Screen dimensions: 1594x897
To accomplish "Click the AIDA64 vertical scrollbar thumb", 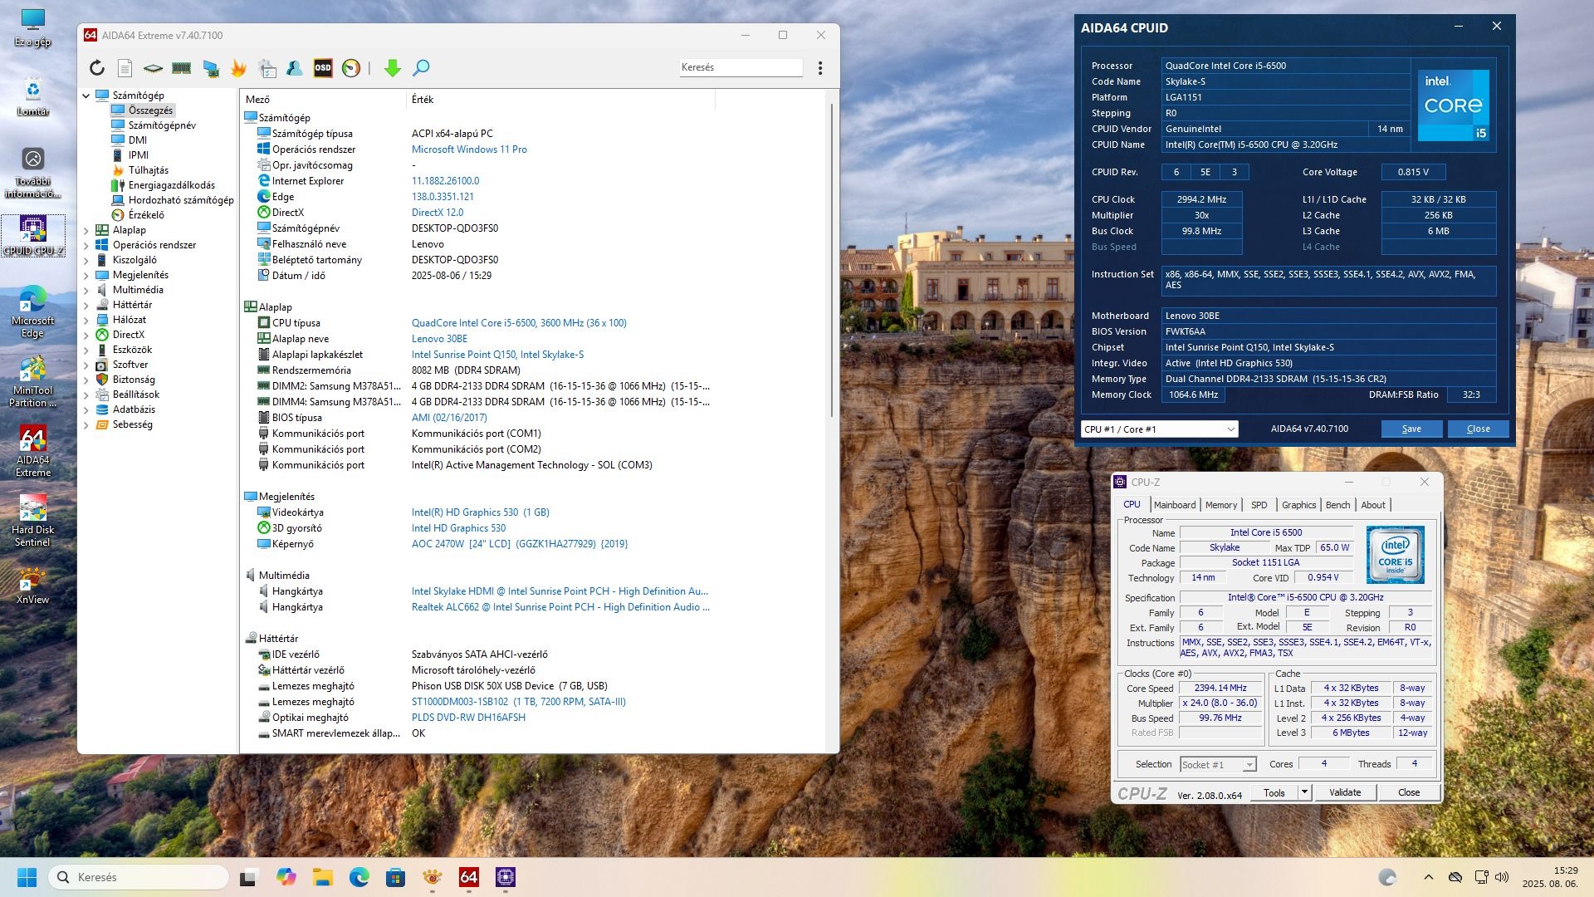I will [x=832, y=257].
